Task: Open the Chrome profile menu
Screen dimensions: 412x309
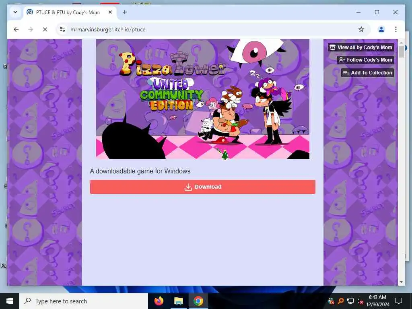Action: [381, 29]
